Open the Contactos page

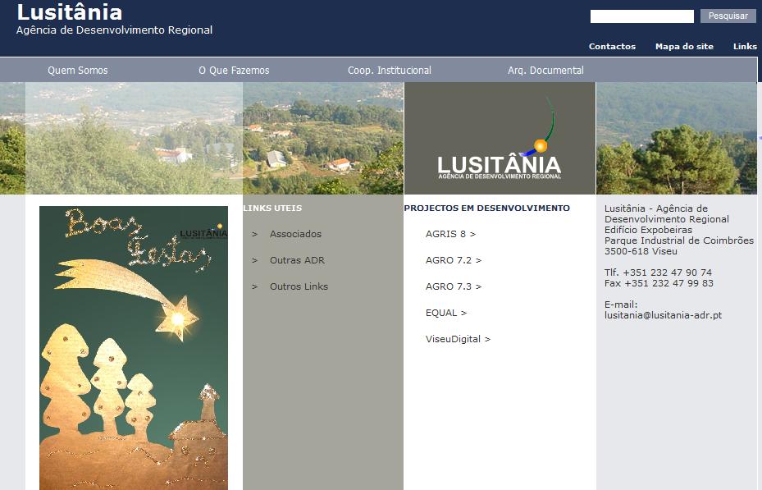(x=612, y=46)
